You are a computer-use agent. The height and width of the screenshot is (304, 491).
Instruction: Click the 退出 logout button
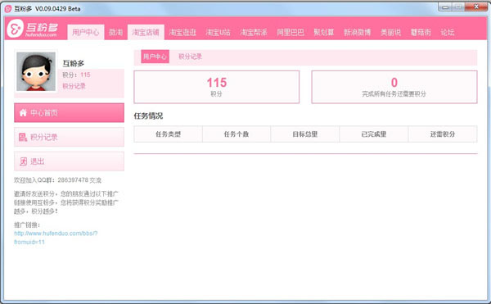click(69, 161)
